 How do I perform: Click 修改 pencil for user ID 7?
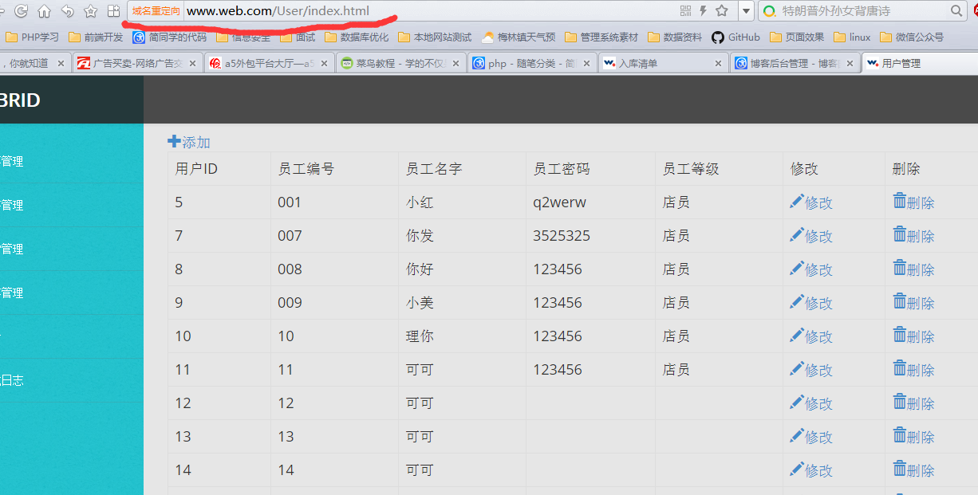[x=811, y=236]
